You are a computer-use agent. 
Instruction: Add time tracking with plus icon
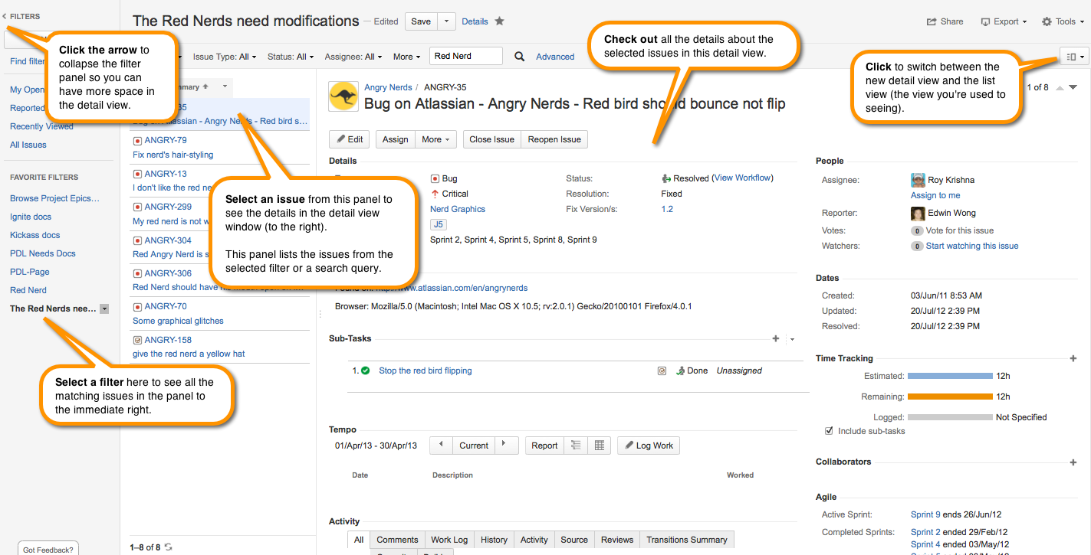coord(1073,358)
